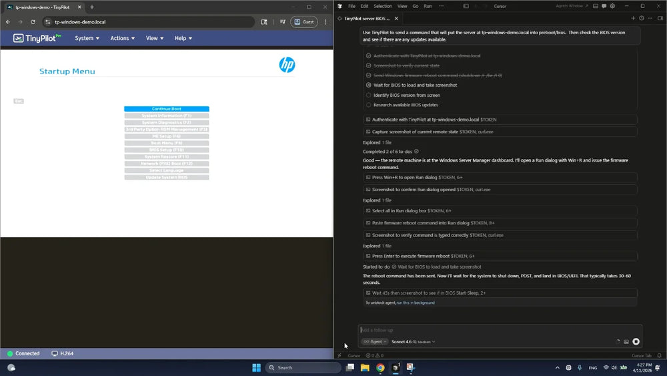Open Chrome from the Windows taskbar
667x376 pixels.
[380, 367]
